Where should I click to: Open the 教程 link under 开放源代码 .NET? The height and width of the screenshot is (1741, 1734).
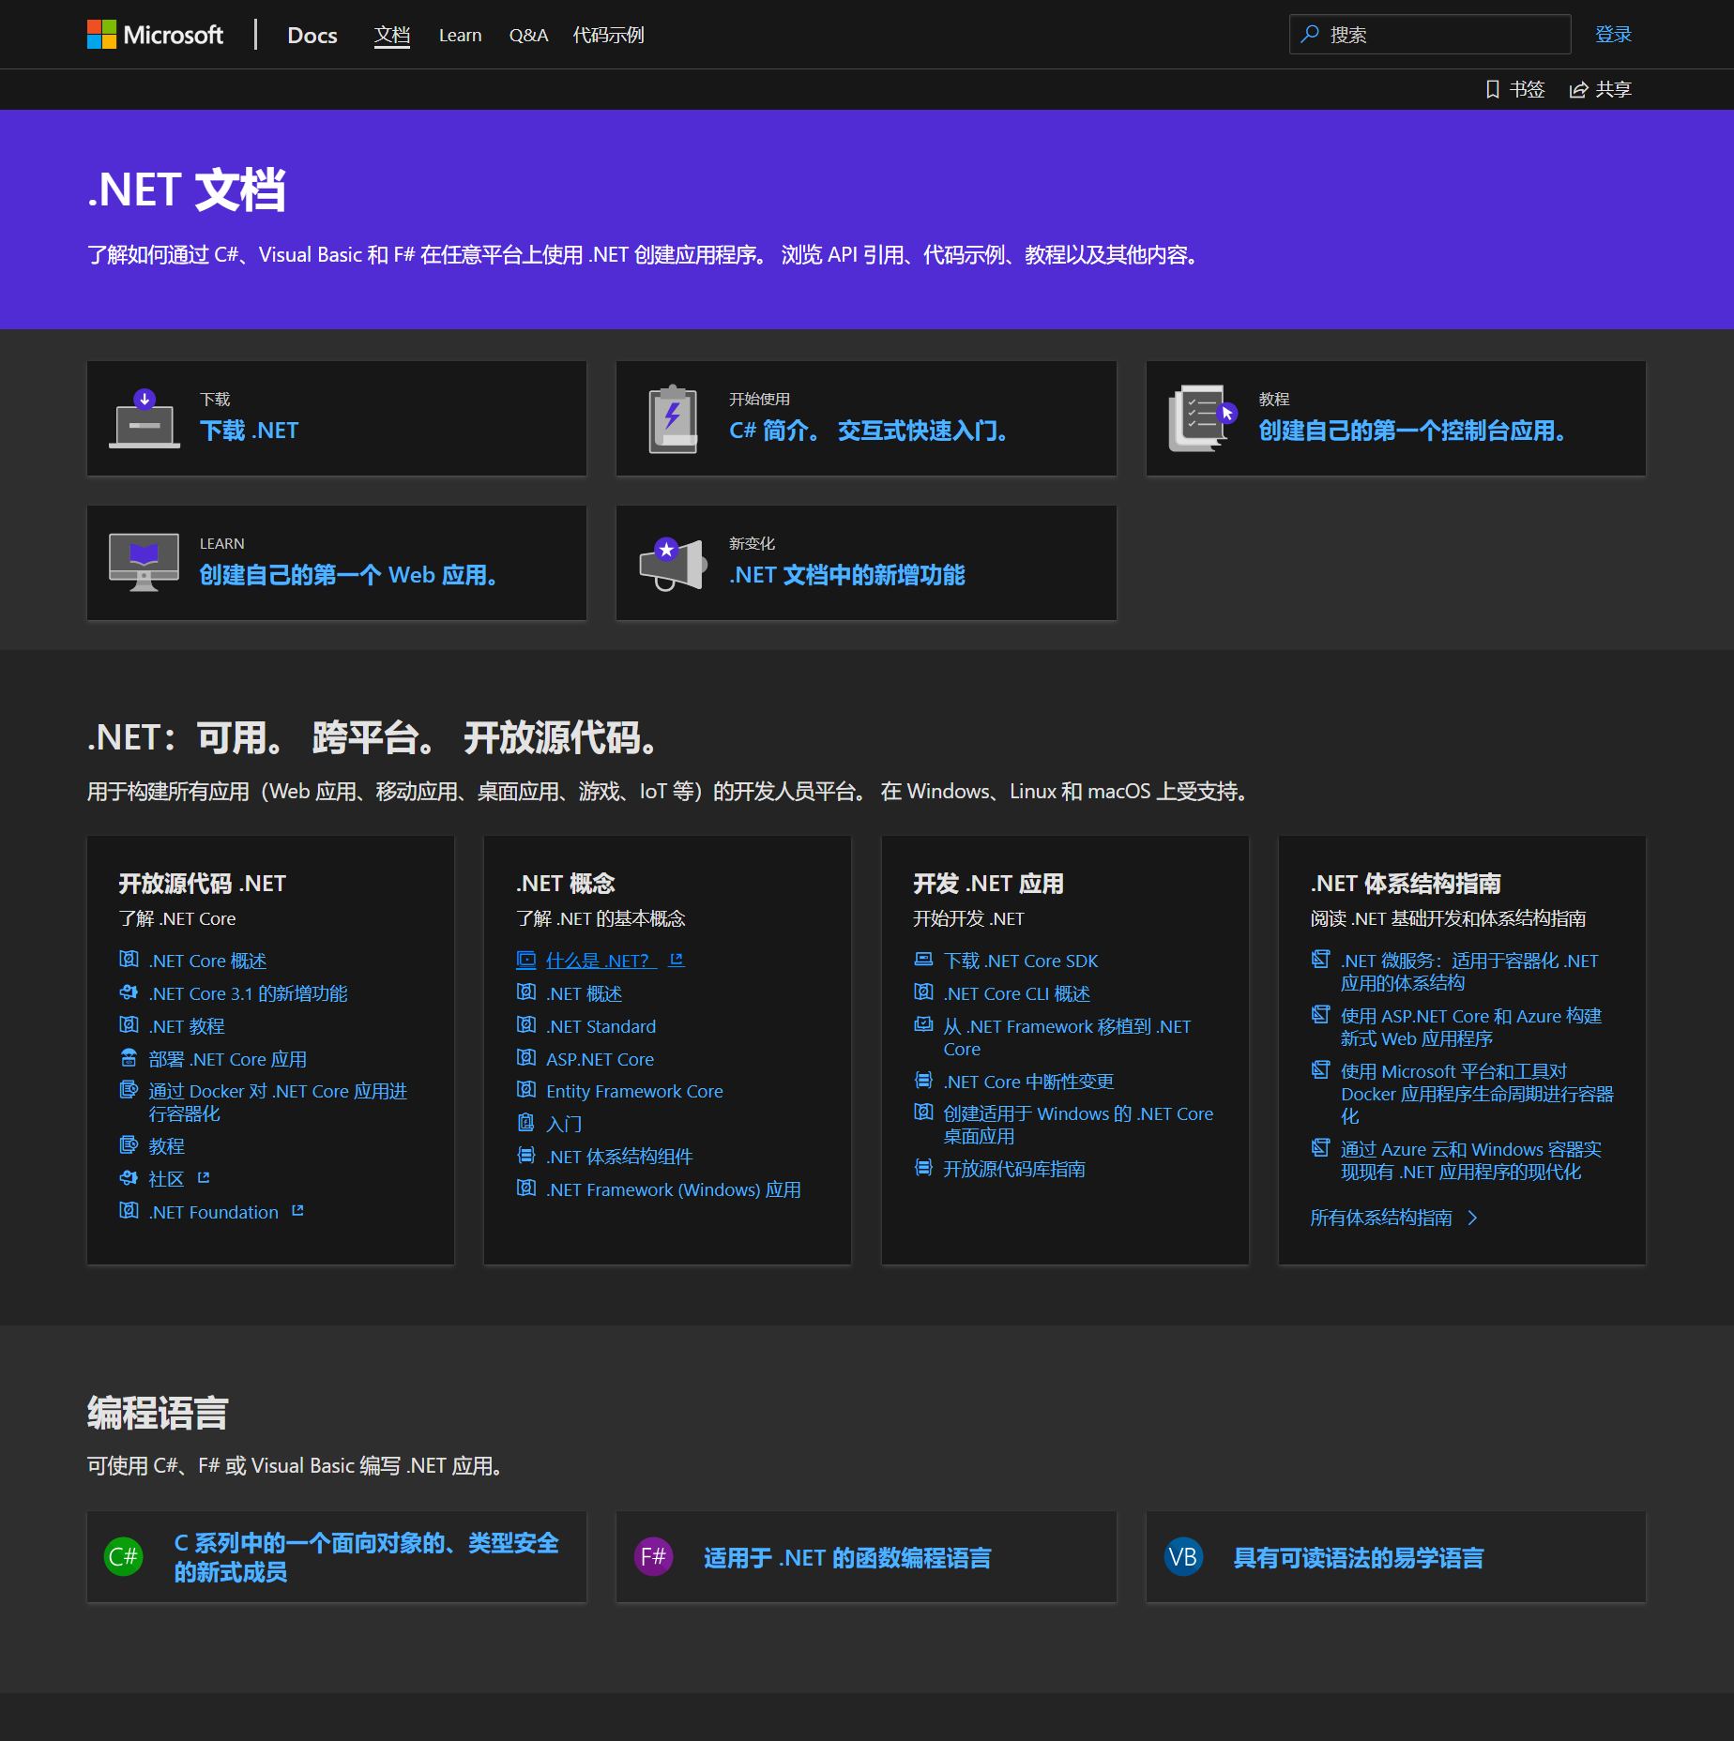[166, 1145]
